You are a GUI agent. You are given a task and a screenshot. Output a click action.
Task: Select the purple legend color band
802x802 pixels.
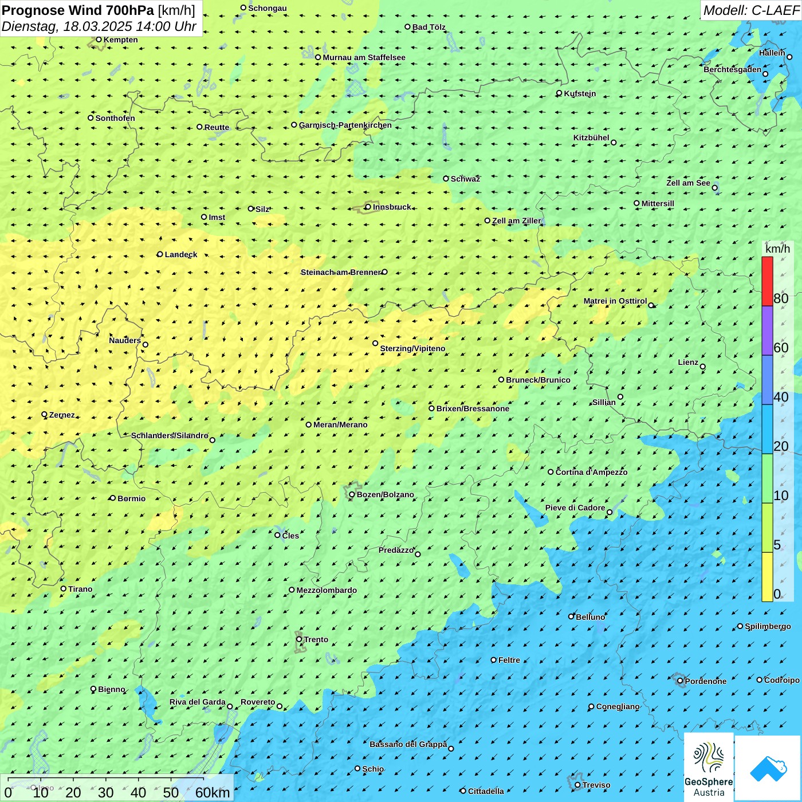[767, 331]
